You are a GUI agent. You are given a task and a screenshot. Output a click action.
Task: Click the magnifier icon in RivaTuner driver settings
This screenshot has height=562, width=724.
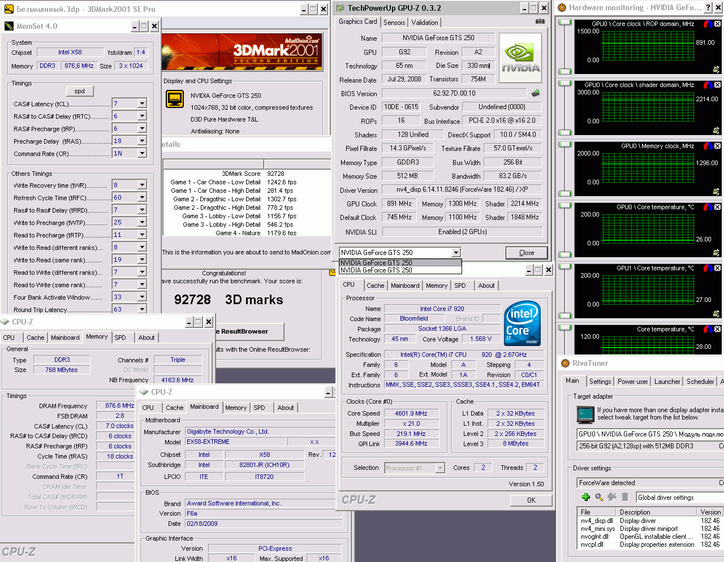[599, 497]
